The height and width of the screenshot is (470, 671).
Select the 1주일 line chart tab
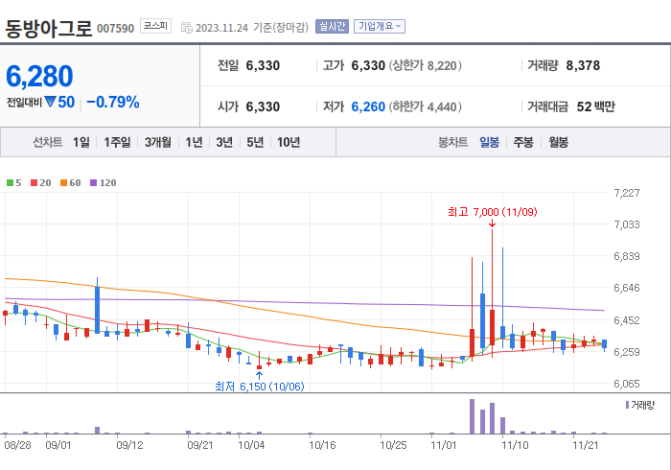[x=117, y=142]
